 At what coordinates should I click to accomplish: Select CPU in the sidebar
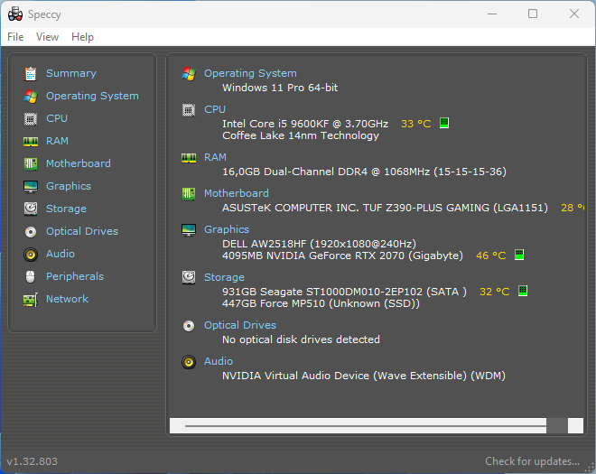pos(57,118)
